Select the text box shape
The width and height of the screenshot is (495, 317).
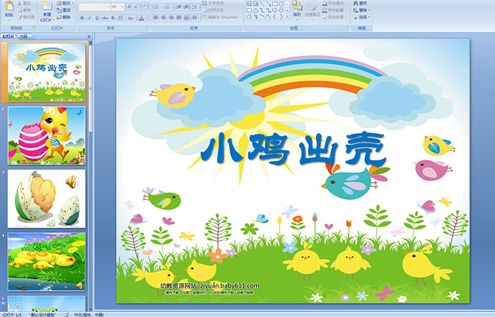tap(249, 4)
